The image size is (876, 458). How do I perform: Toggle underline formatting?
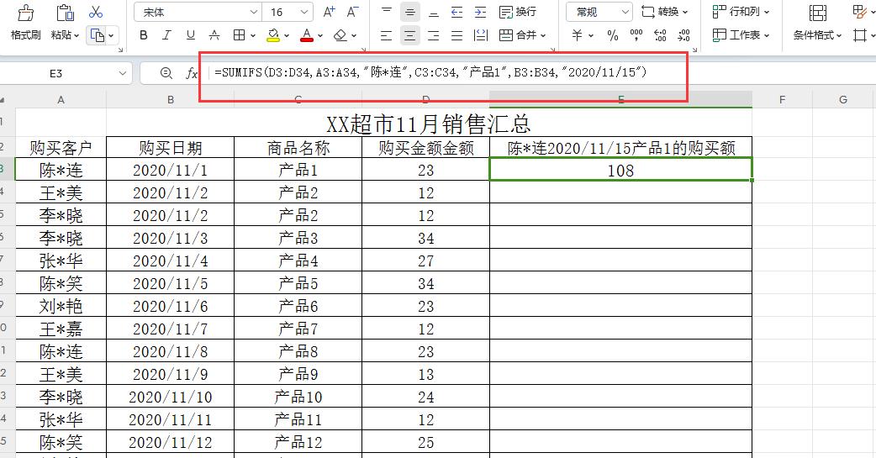(x=191, y=35)
